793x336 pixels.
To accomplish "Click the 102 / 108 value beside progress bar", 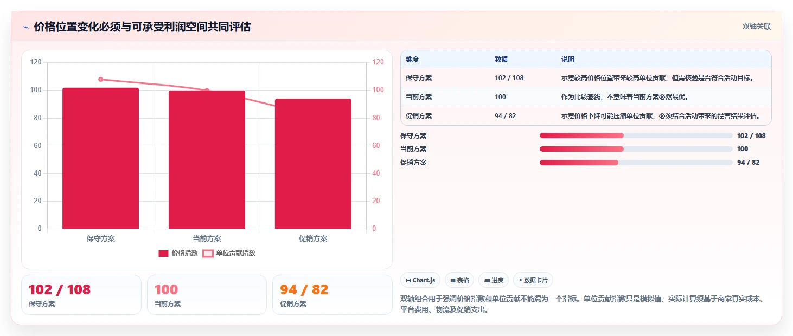I will tap(751, 136).
